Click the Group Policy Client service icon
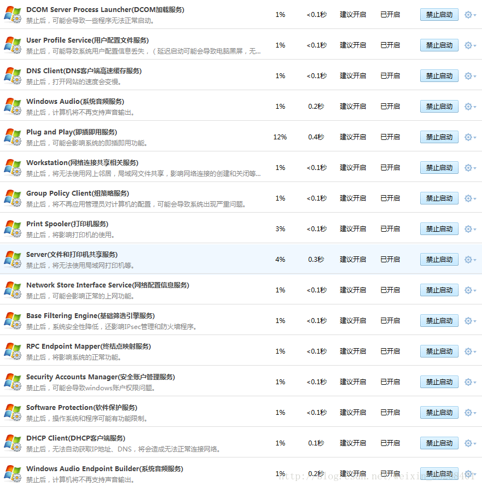Screen dimensions: 482x487 pos(13,198)
